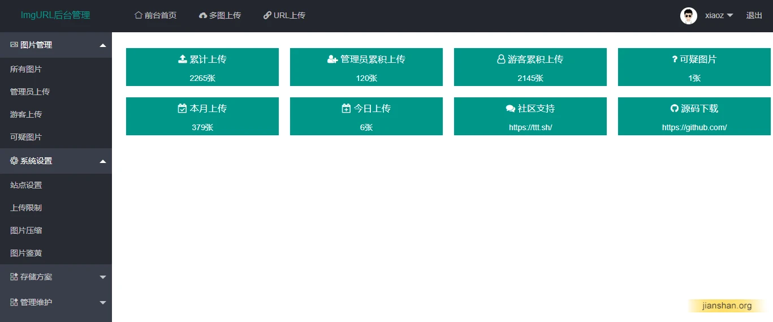Screen dimensions: 773x322
Task: Collapse the 图片管理 section arrow
Action: [x=103, y=45]
